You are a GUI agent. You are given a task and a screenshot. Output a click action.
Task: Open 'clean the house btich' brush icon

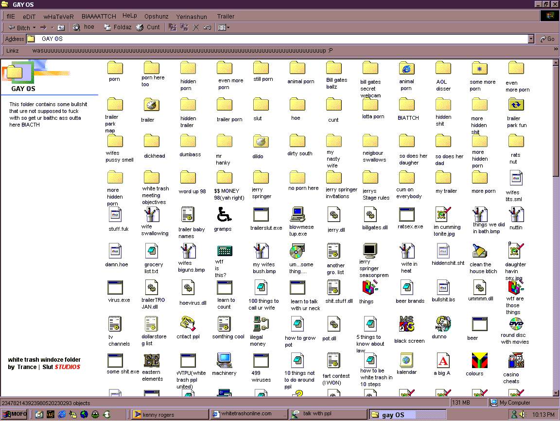coord(479,251)
